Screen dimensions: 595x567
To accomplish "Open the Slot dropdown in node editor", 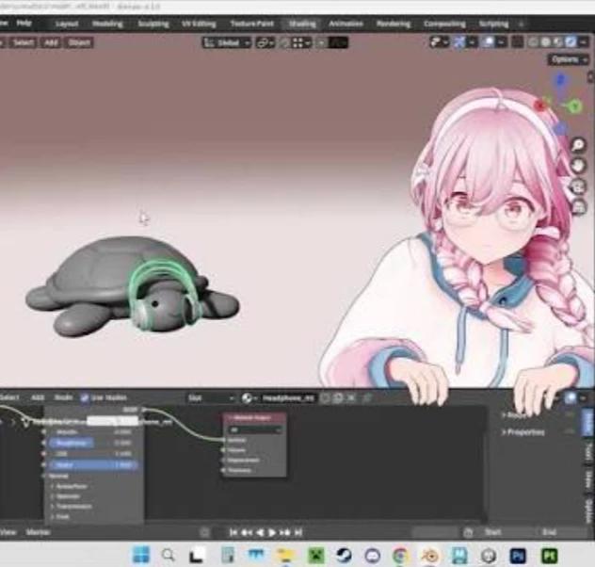I will point(211,398).
